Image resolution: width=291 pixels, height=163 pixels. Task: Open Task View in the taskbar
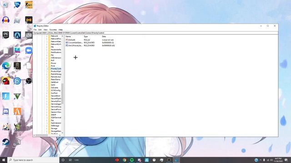click(70, 160)
